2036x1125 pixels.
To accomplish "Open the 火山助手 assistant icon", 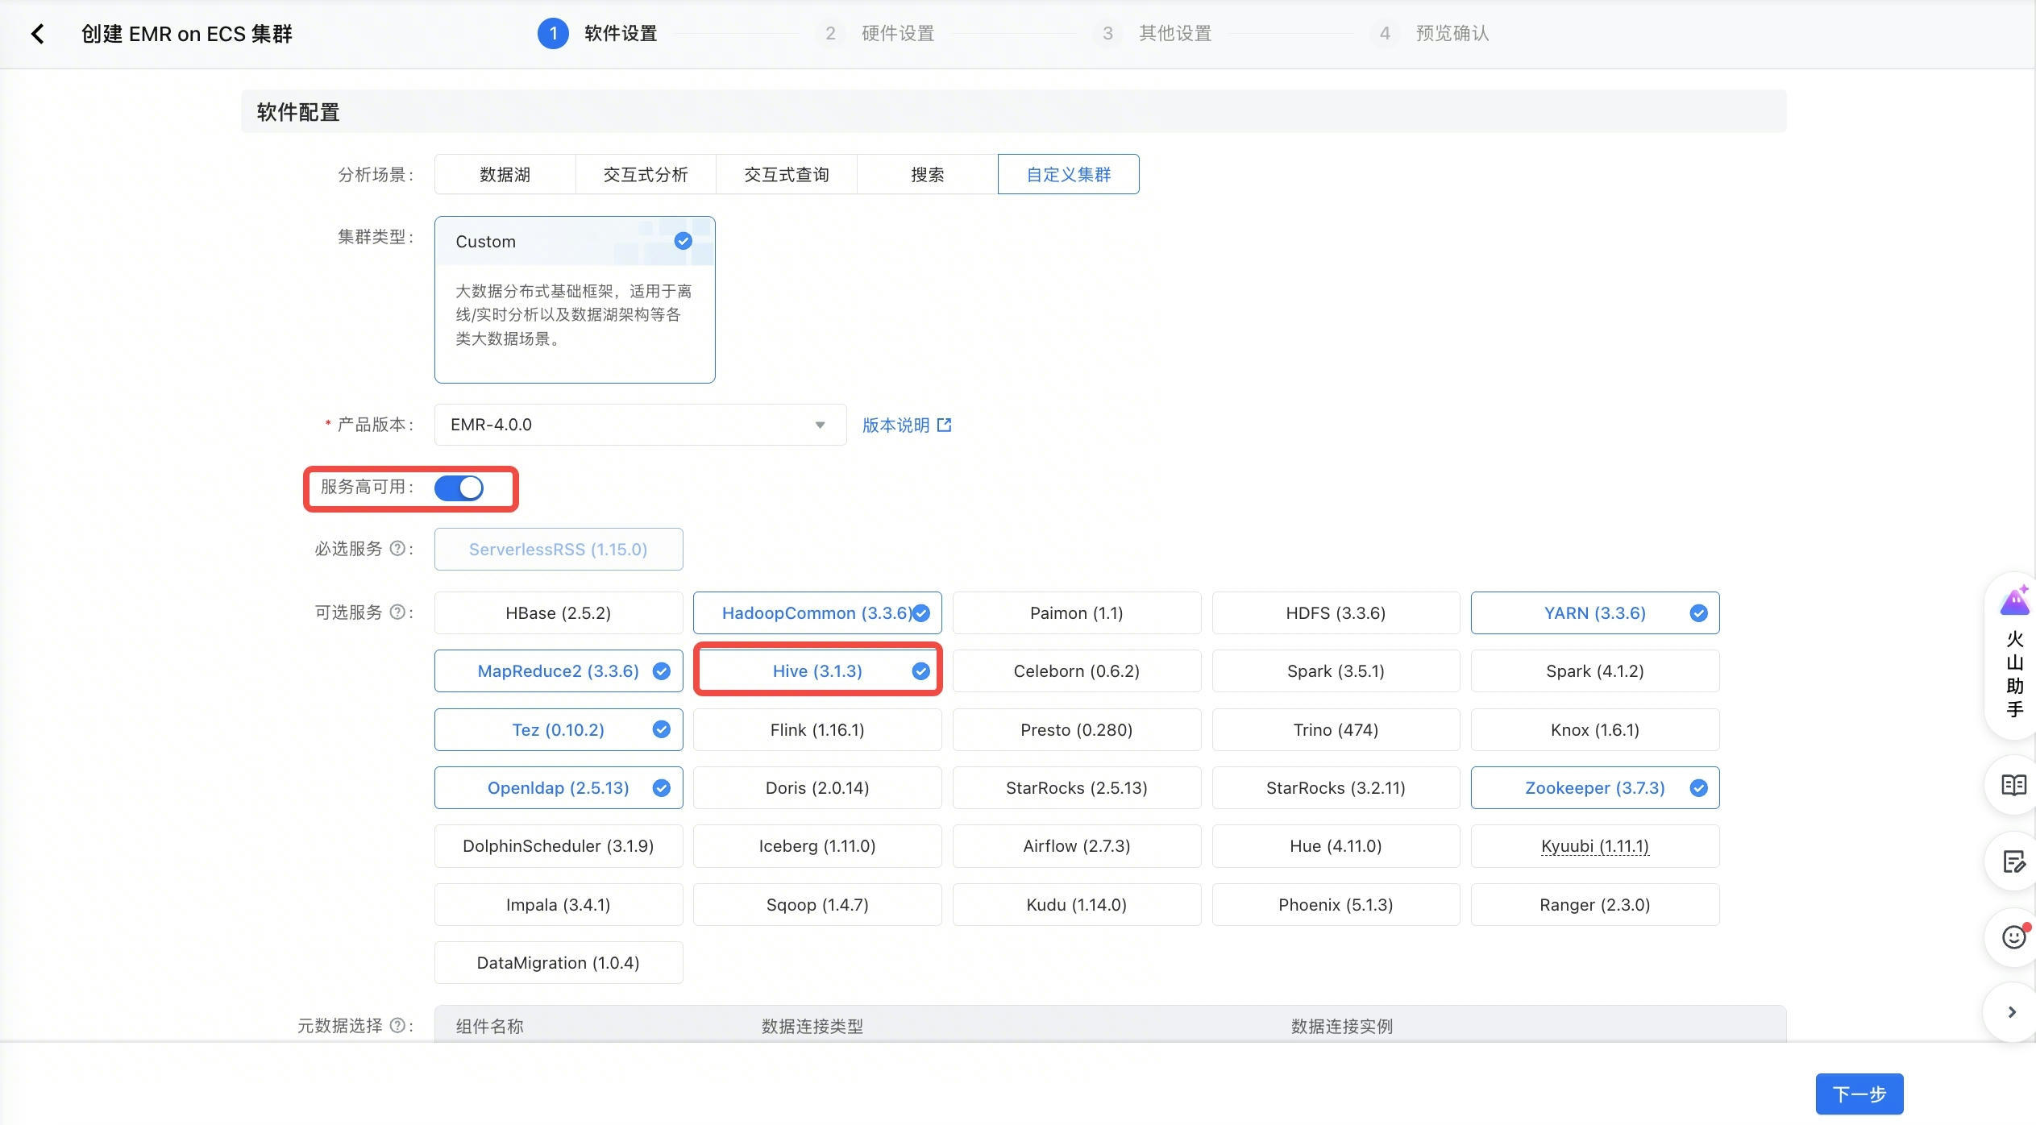I will pos(2014,601).
